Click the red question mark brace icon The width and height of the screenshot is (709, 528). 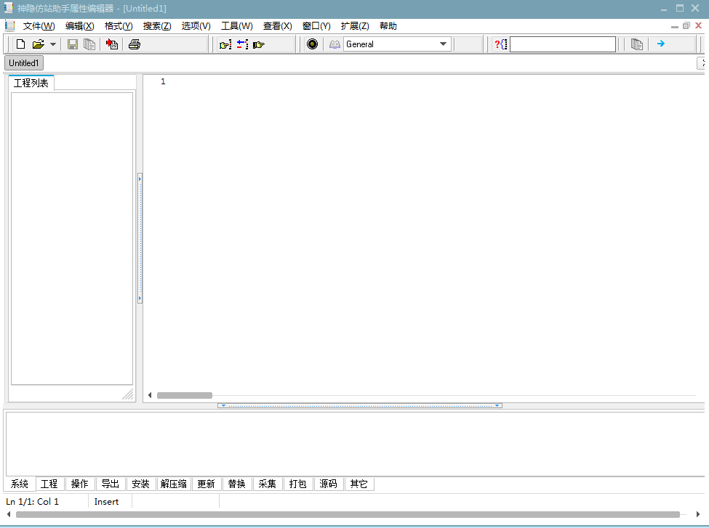tap(500, 44)
